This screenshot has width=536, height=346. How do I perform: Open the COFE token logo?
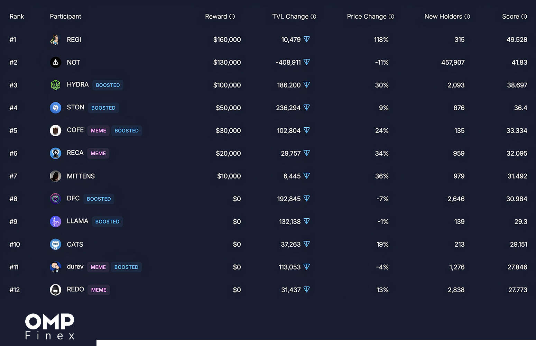pyautogui.click(x=56, y=130)
